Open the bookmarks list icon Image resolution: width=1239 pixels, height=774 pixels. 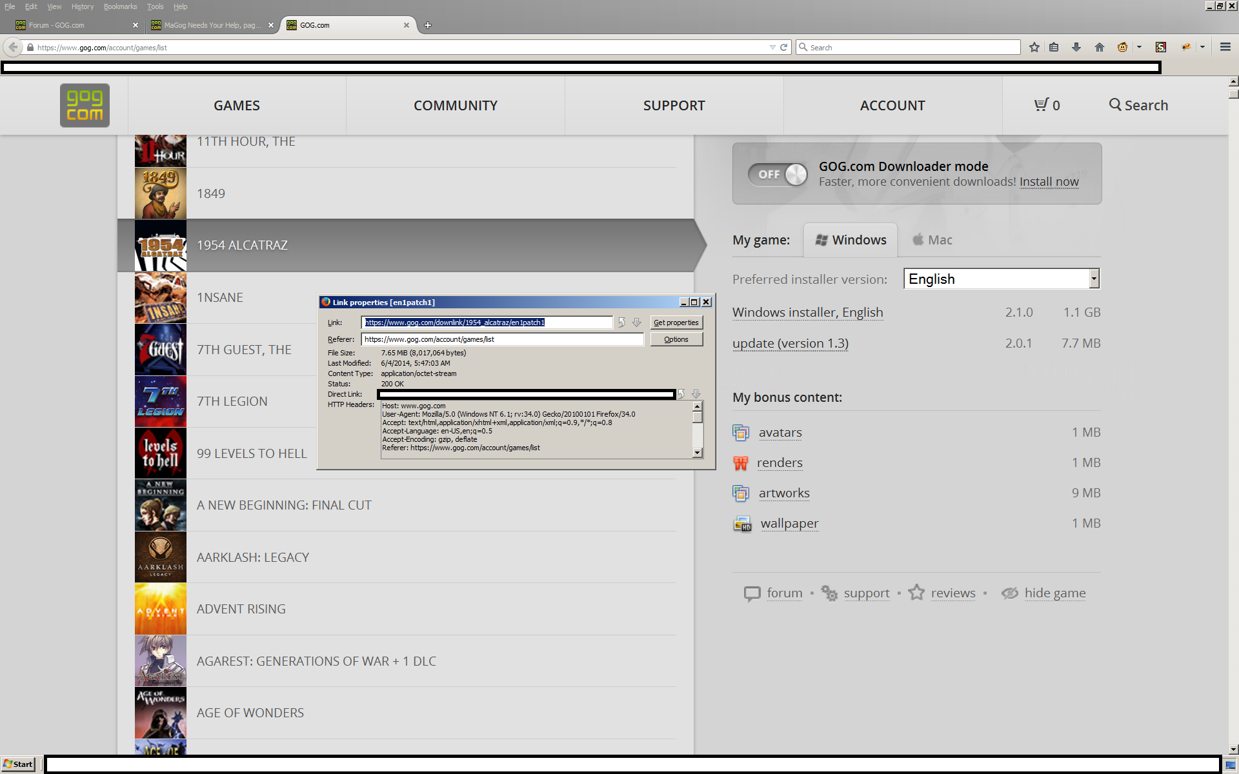point(1054,47)
